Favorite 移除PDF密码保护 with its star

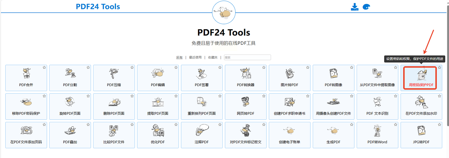click(44, 96)
